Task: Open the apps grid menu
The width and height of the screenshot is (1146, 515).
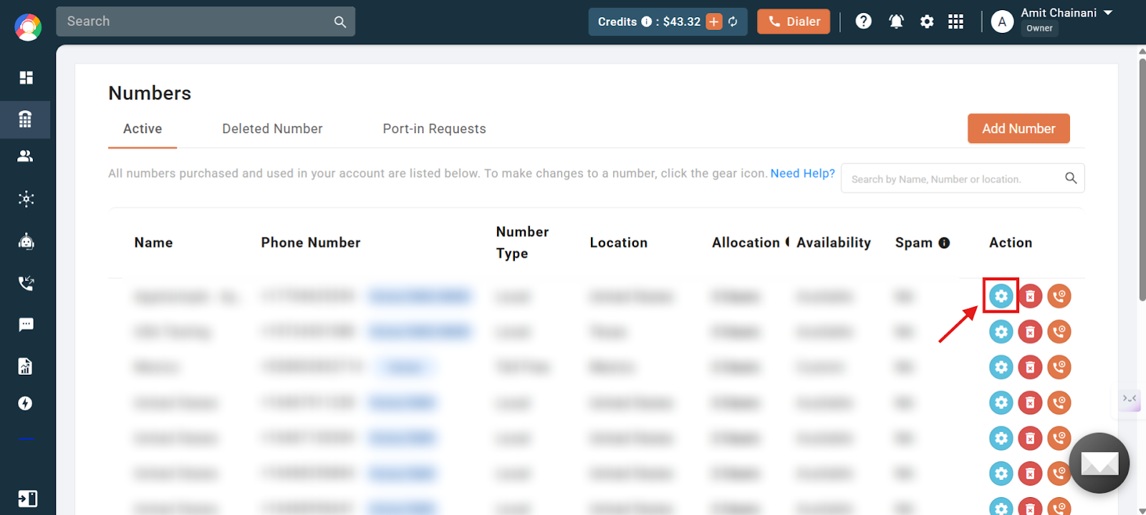Action: click(955, 21)
